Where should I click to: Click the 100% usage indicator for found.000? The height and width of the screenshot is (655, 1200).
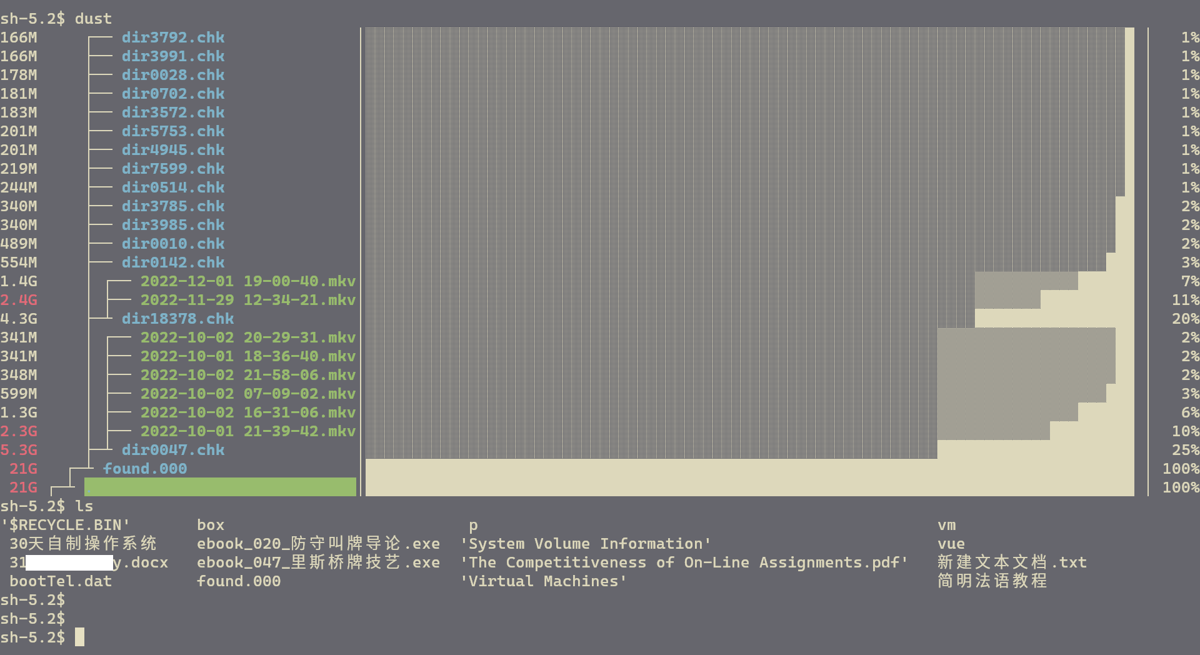point(1181,468)
